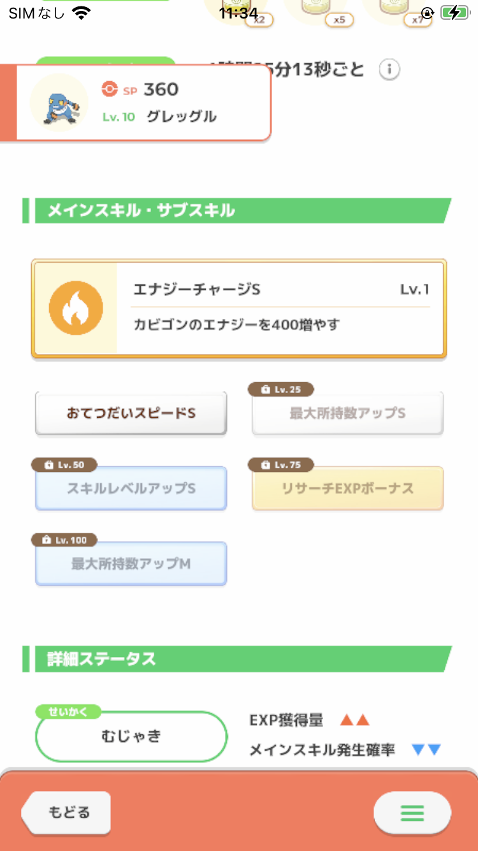This screenshot has width=478, height=851.
Task: Tap the むじゃき nature box
Action: click(131, 736)
